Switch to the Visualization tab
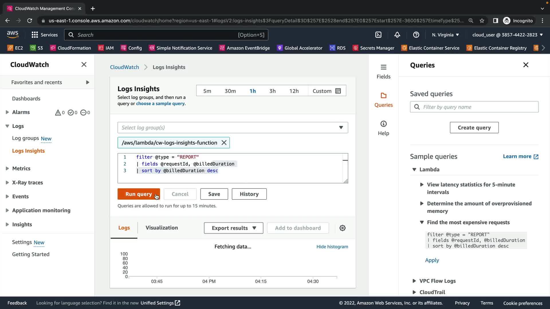 click(162, 227)
